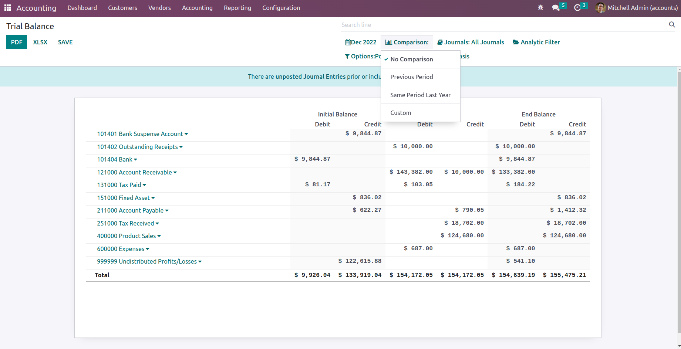Open the Configuration menu
The height and width of the screenshot is (349, 681).
[x=281, y=8]
